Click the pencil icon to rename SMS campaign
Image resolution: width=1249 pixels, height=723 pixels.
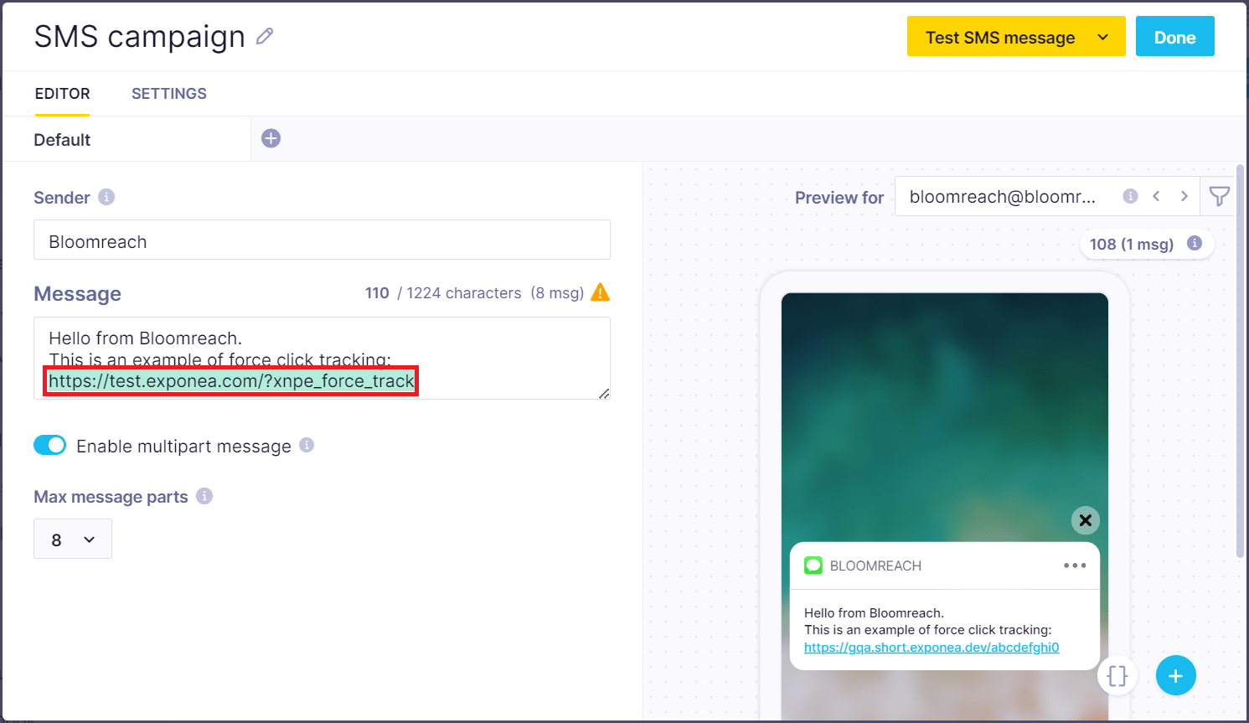tap(265, 36)
